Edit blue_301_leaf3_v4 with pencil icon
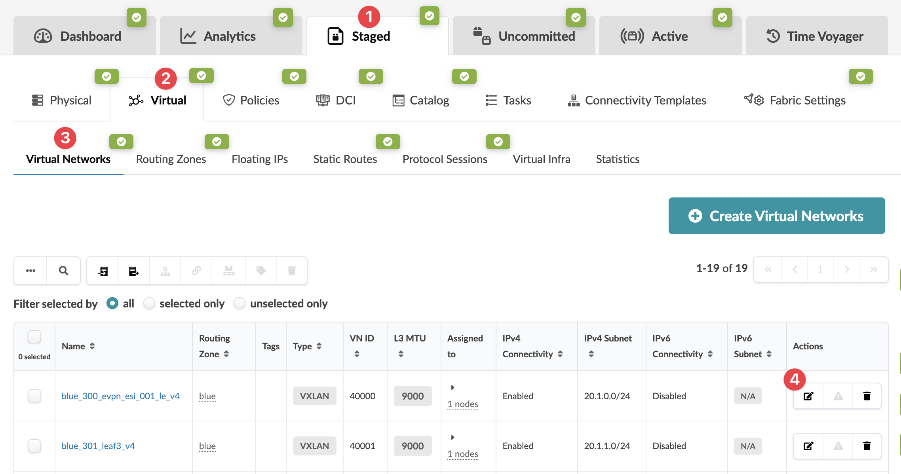The image size is (901, 474). point(808,446)
